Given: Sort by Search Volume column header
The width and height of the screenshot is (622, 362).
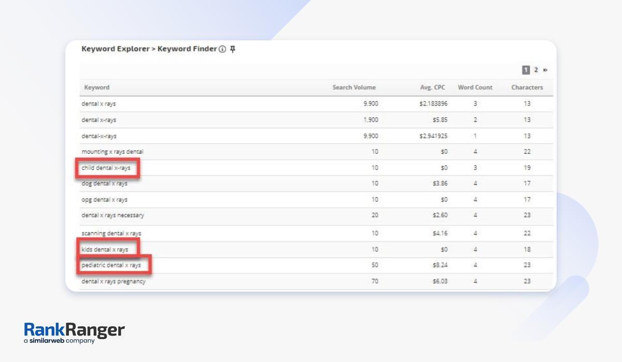Looking at the screenshot, I should click(354, 87).
